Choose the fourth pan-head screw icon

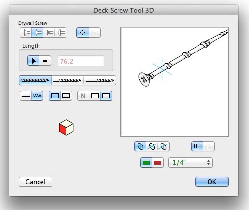(61, 33)
